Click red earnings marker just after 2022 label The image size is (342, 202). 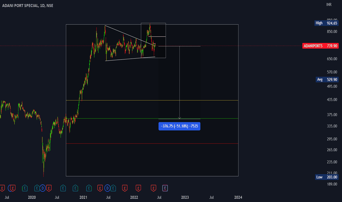pyautogui.click(x=138, y=188)
